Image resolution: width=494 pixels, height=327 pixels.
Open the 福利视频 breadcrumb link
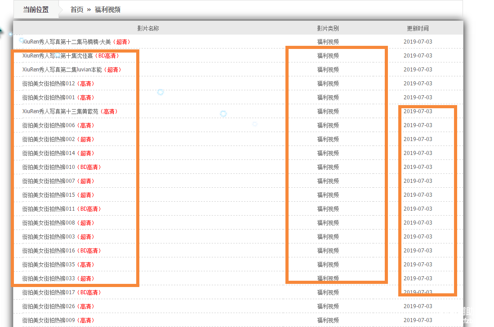point(107,9)
